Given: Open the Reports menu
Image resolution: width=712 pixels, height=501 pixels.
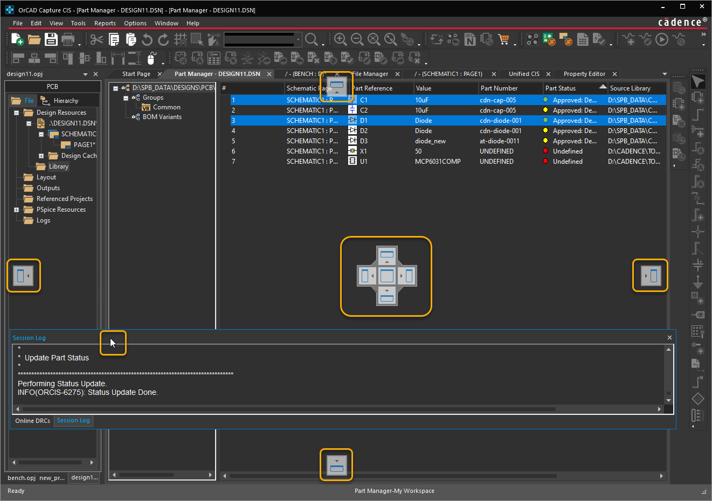Looking at the screenshot, I should (105, 23).
